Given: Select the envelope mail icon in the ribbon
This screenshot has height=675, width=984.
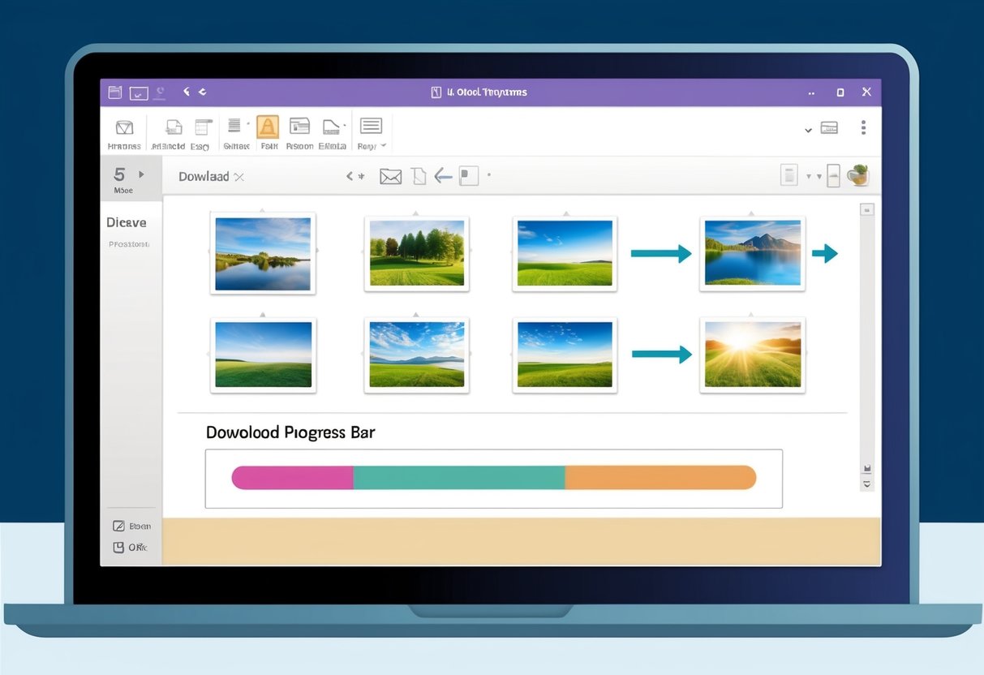Looking at the screenshot, I should coord(124,128).
